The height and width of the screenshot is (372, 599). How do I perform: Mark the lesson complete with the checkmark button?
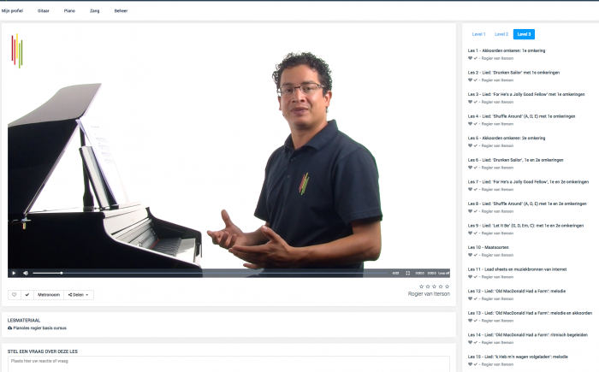(x=27, y=294)
